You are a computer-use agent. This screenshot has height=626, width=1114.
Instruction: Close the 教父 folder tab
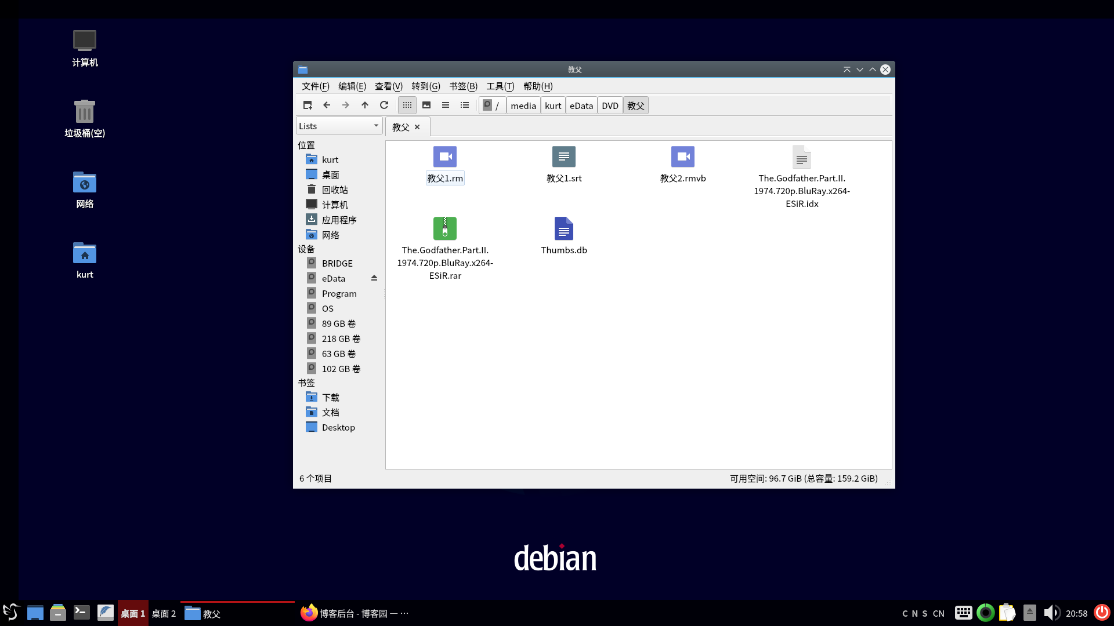pyautogui.click(x=417, y=127)
